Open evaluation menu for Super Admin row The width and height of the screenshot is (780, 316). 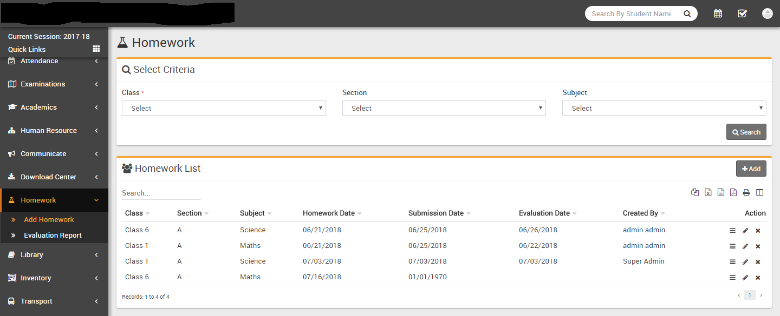pos(732,262)
